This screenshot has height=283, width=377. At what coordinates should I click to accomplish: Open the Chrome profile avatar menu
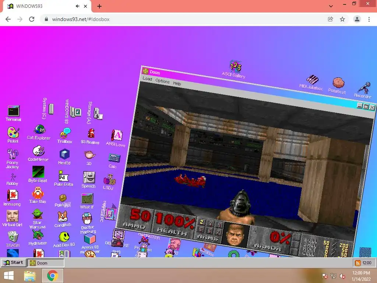pos(357,19)
